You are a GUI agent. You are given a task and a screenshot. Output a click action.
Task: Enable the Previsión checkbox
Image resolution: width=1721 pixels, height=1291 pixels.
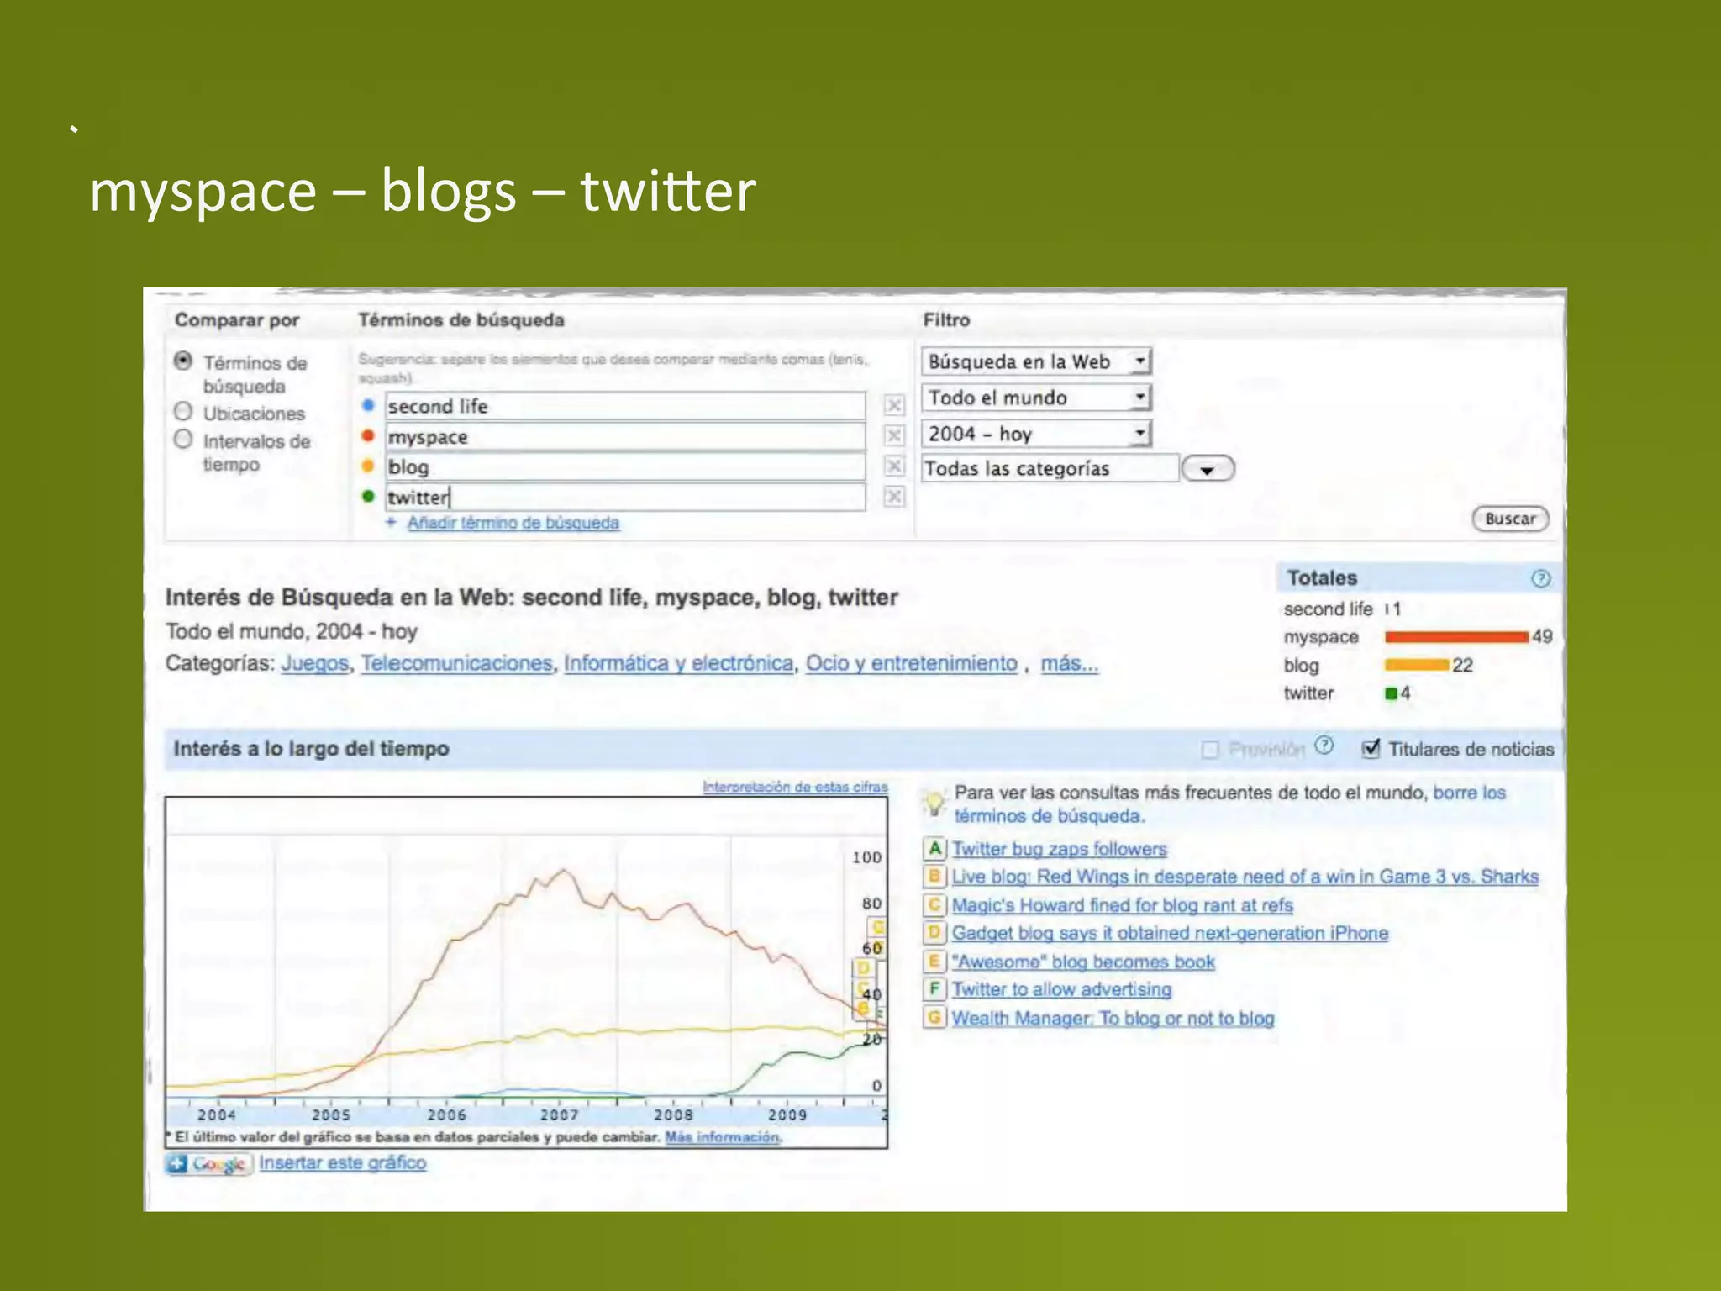tap(1210, 749)
